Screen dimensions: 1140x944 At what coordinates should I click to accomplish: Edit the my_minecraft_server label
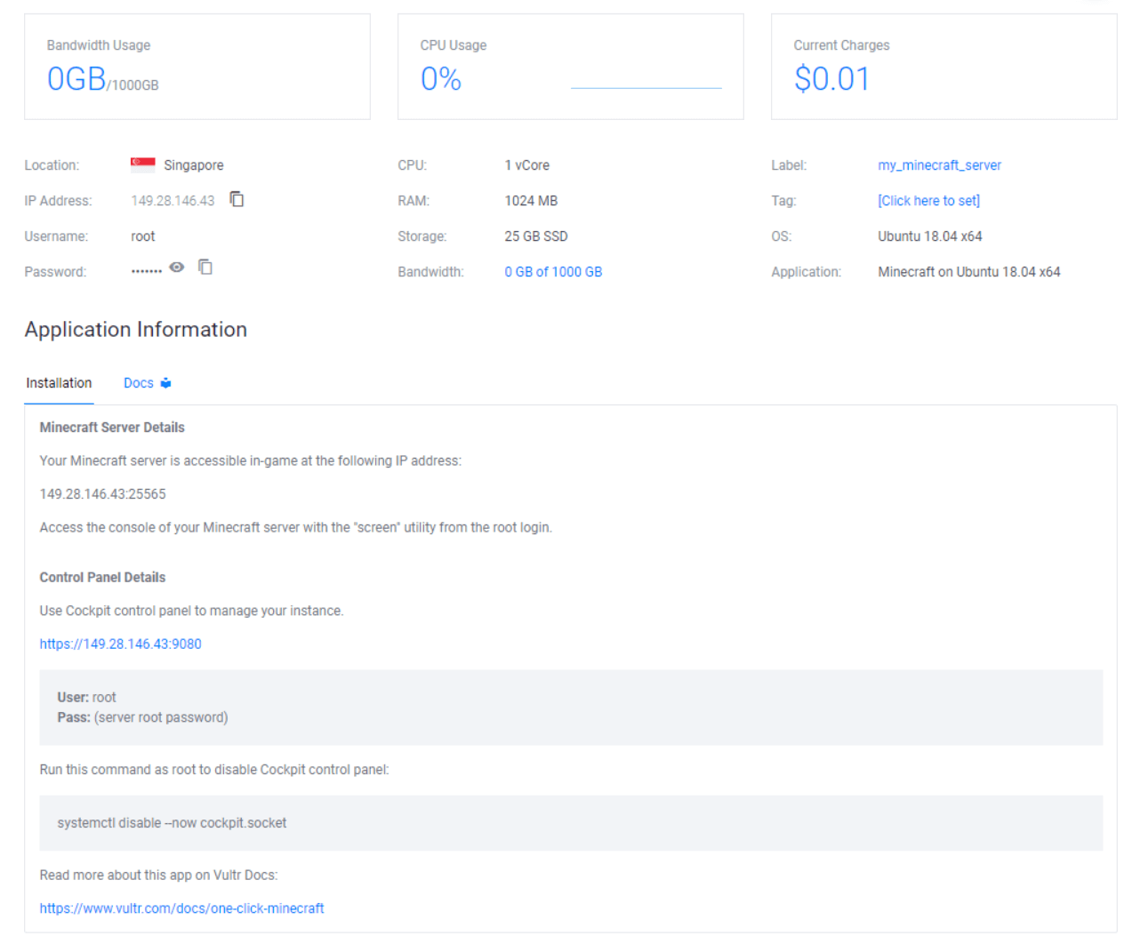tap(939, 165)
